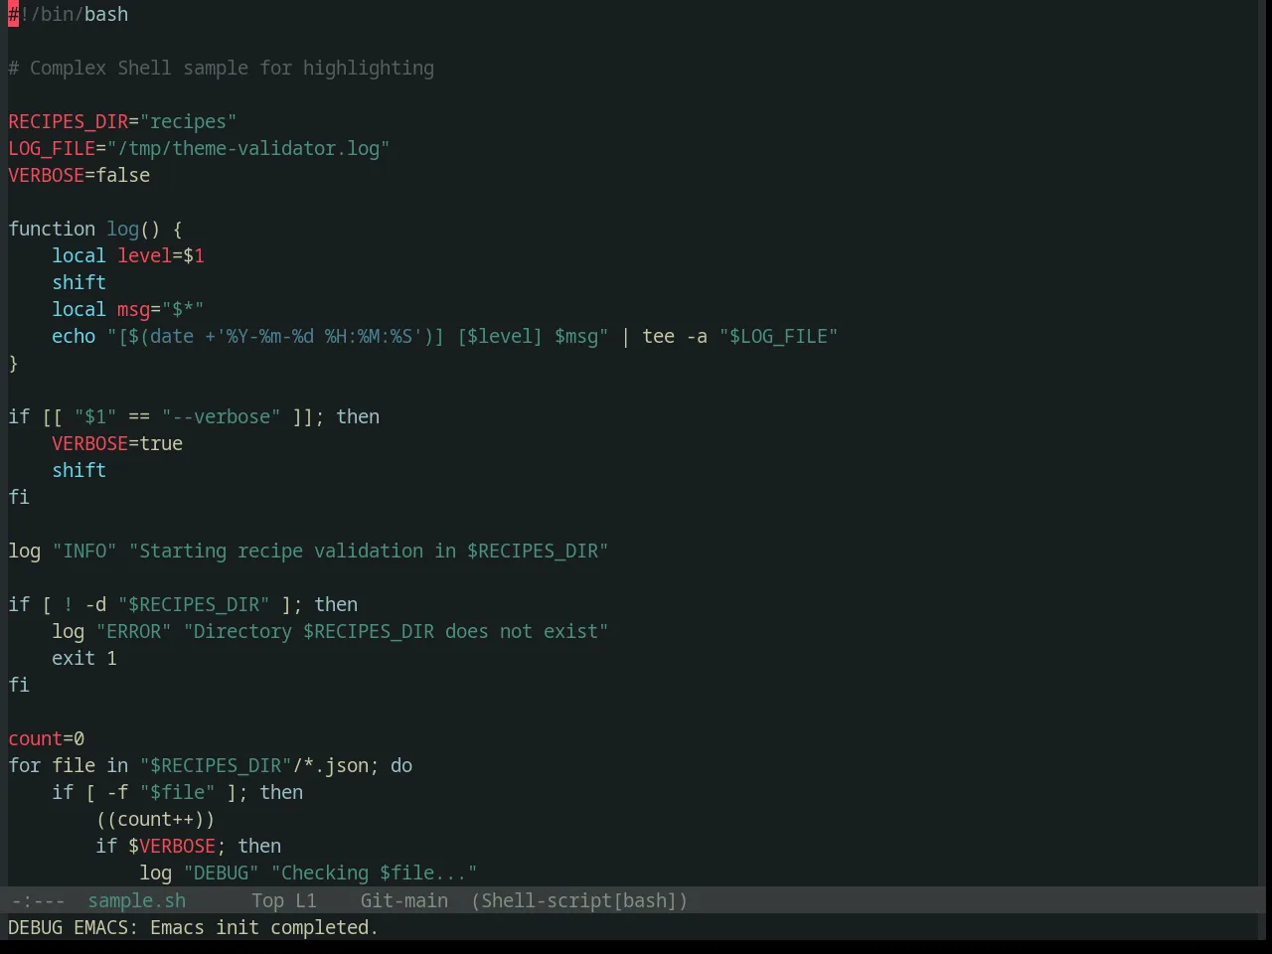1272x954 pixels.
Task: Click the Shell-script[bash] major mode indicator
Action: (579, 900)
